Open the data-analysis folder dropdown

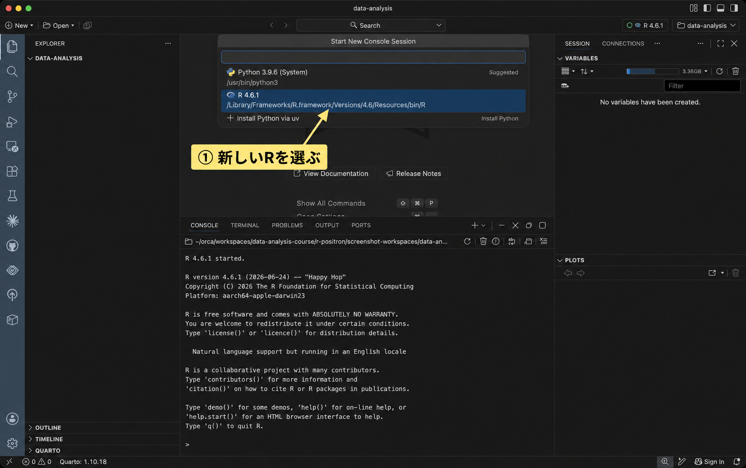[x=706, y=25]
